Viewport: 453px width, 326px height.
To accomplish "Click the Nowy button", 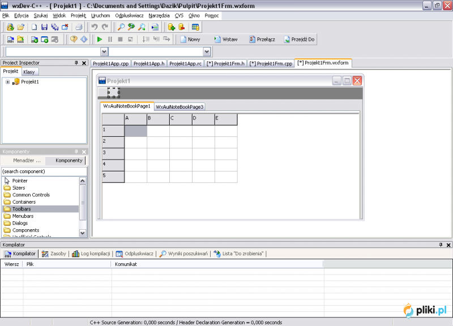I will [190, 39].
